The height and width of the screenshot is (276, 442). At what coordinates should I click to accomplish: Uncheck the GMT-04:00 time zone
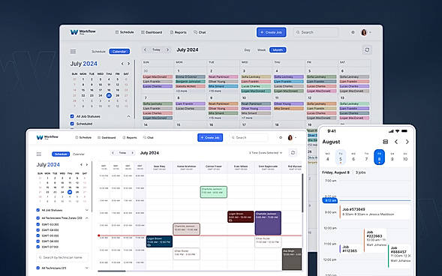(x=38, y=230)
